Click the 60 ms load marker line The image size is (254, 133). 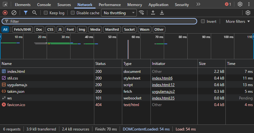point(128,49)
